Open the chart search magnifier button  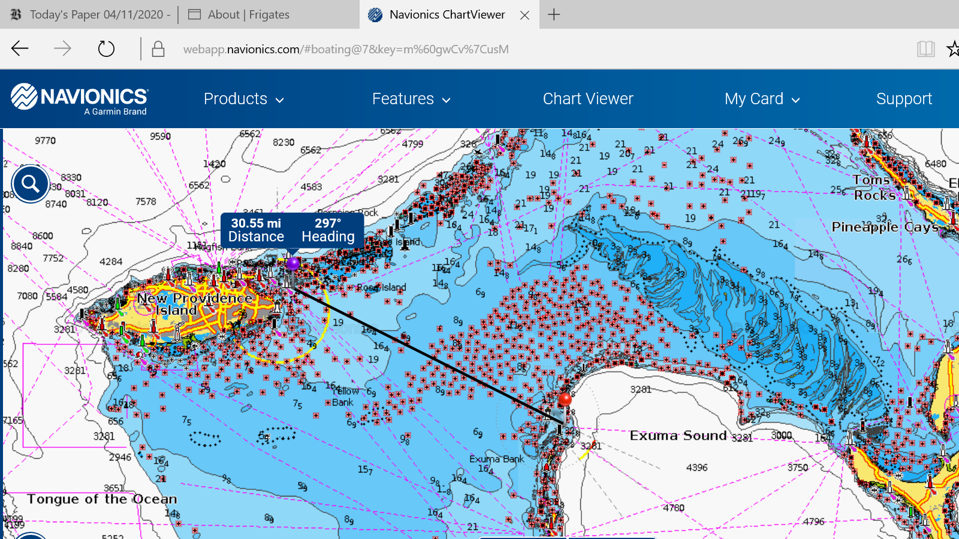tap(30, 184)
